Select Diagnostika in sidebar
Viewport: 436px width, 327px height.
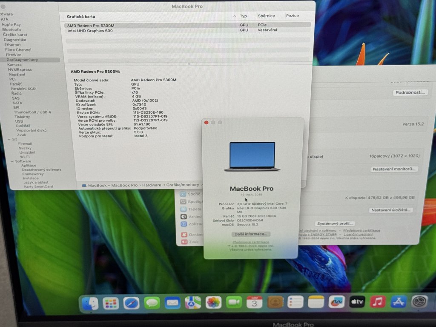tap(15, 40)
